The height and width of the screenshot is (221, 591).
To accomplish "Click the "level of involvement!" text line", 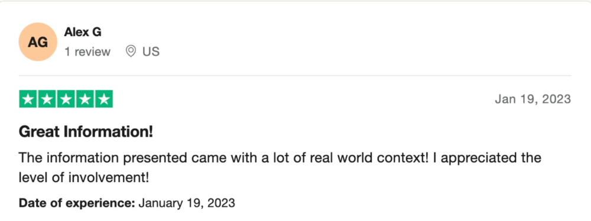I will [x=84, y=177].
